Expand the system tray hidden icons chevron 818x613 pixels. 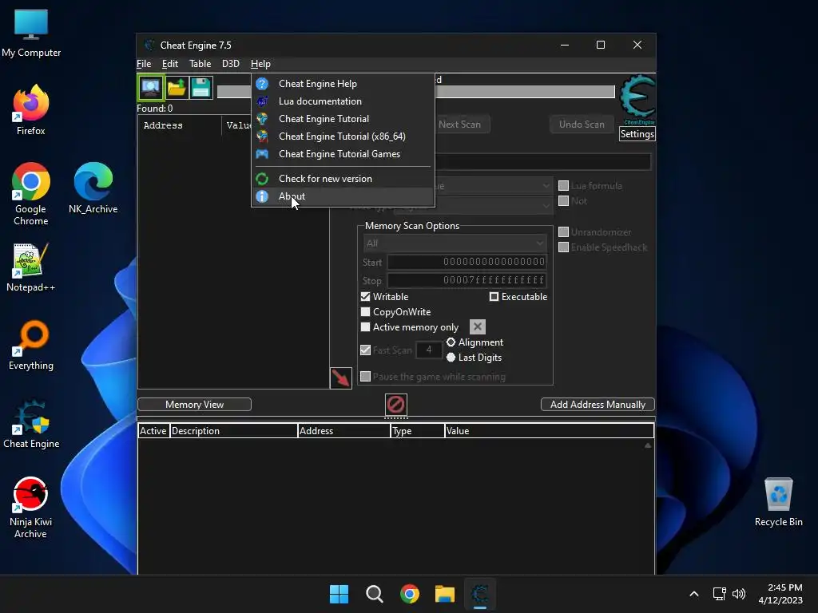tap(694, 594)
